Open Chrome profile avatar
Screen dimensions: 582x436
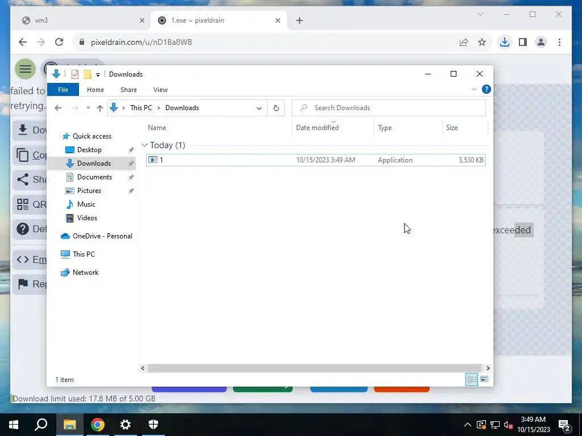click(541, 42)
